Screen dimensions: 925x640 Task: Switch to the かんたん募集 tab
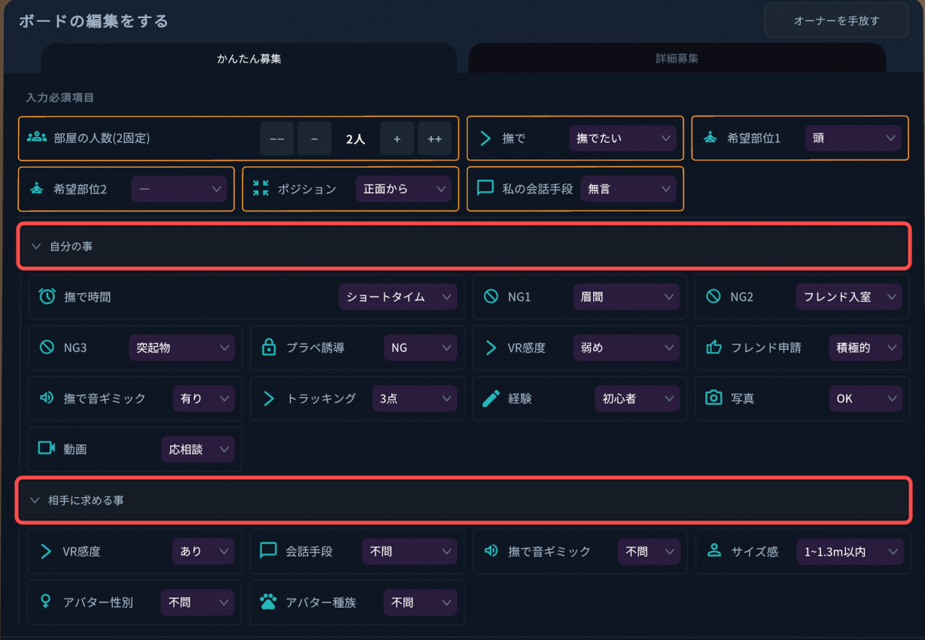click(249, 59)
